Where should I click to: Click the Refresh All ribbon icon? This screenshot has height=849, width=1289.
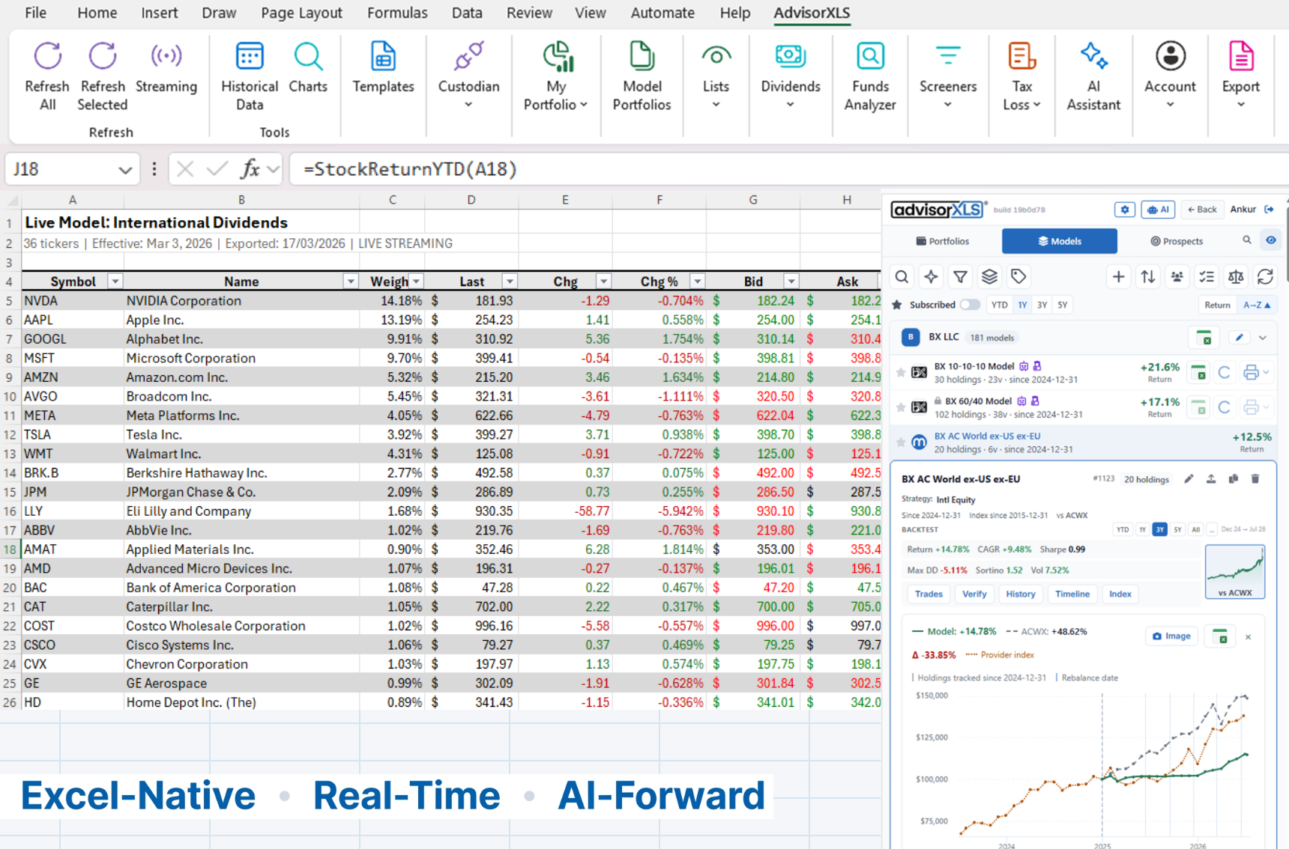pyautogui.click(x=47, y=76)
